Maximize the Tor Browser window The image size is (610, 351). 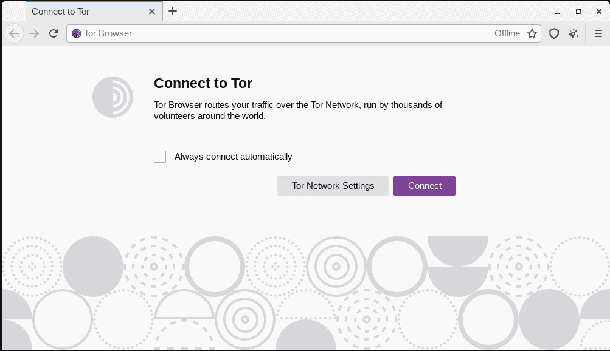(x=578, y=12)
